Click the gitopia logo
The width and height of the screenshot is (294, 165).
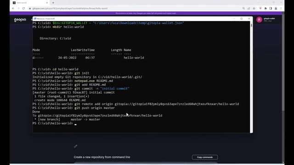coord(20,20)
